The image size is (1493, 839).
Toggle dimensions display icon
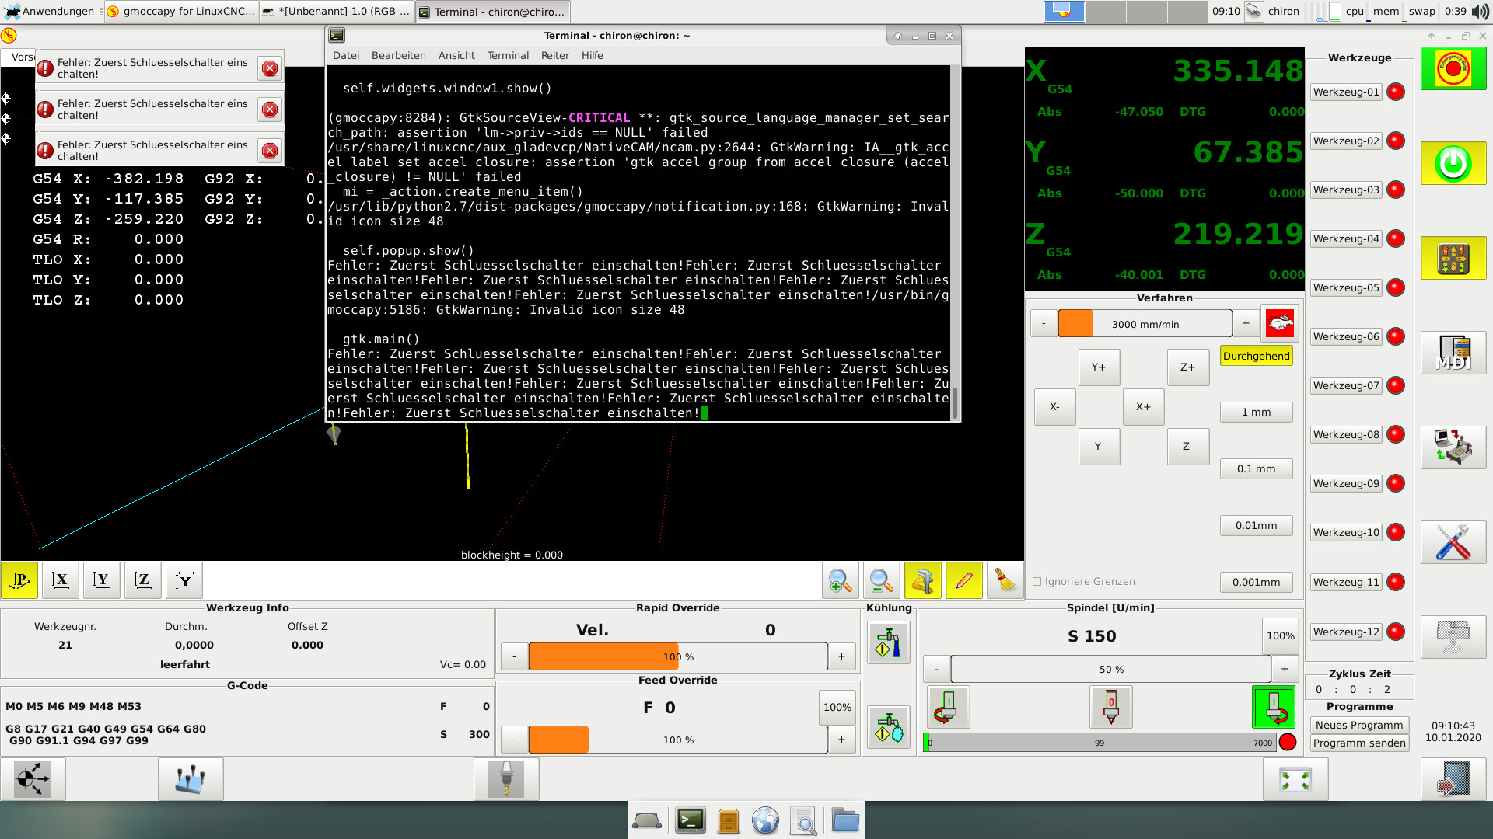(x=923, y=580)
